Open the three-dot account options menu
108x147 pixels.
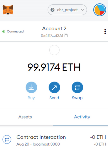[105, 31]
